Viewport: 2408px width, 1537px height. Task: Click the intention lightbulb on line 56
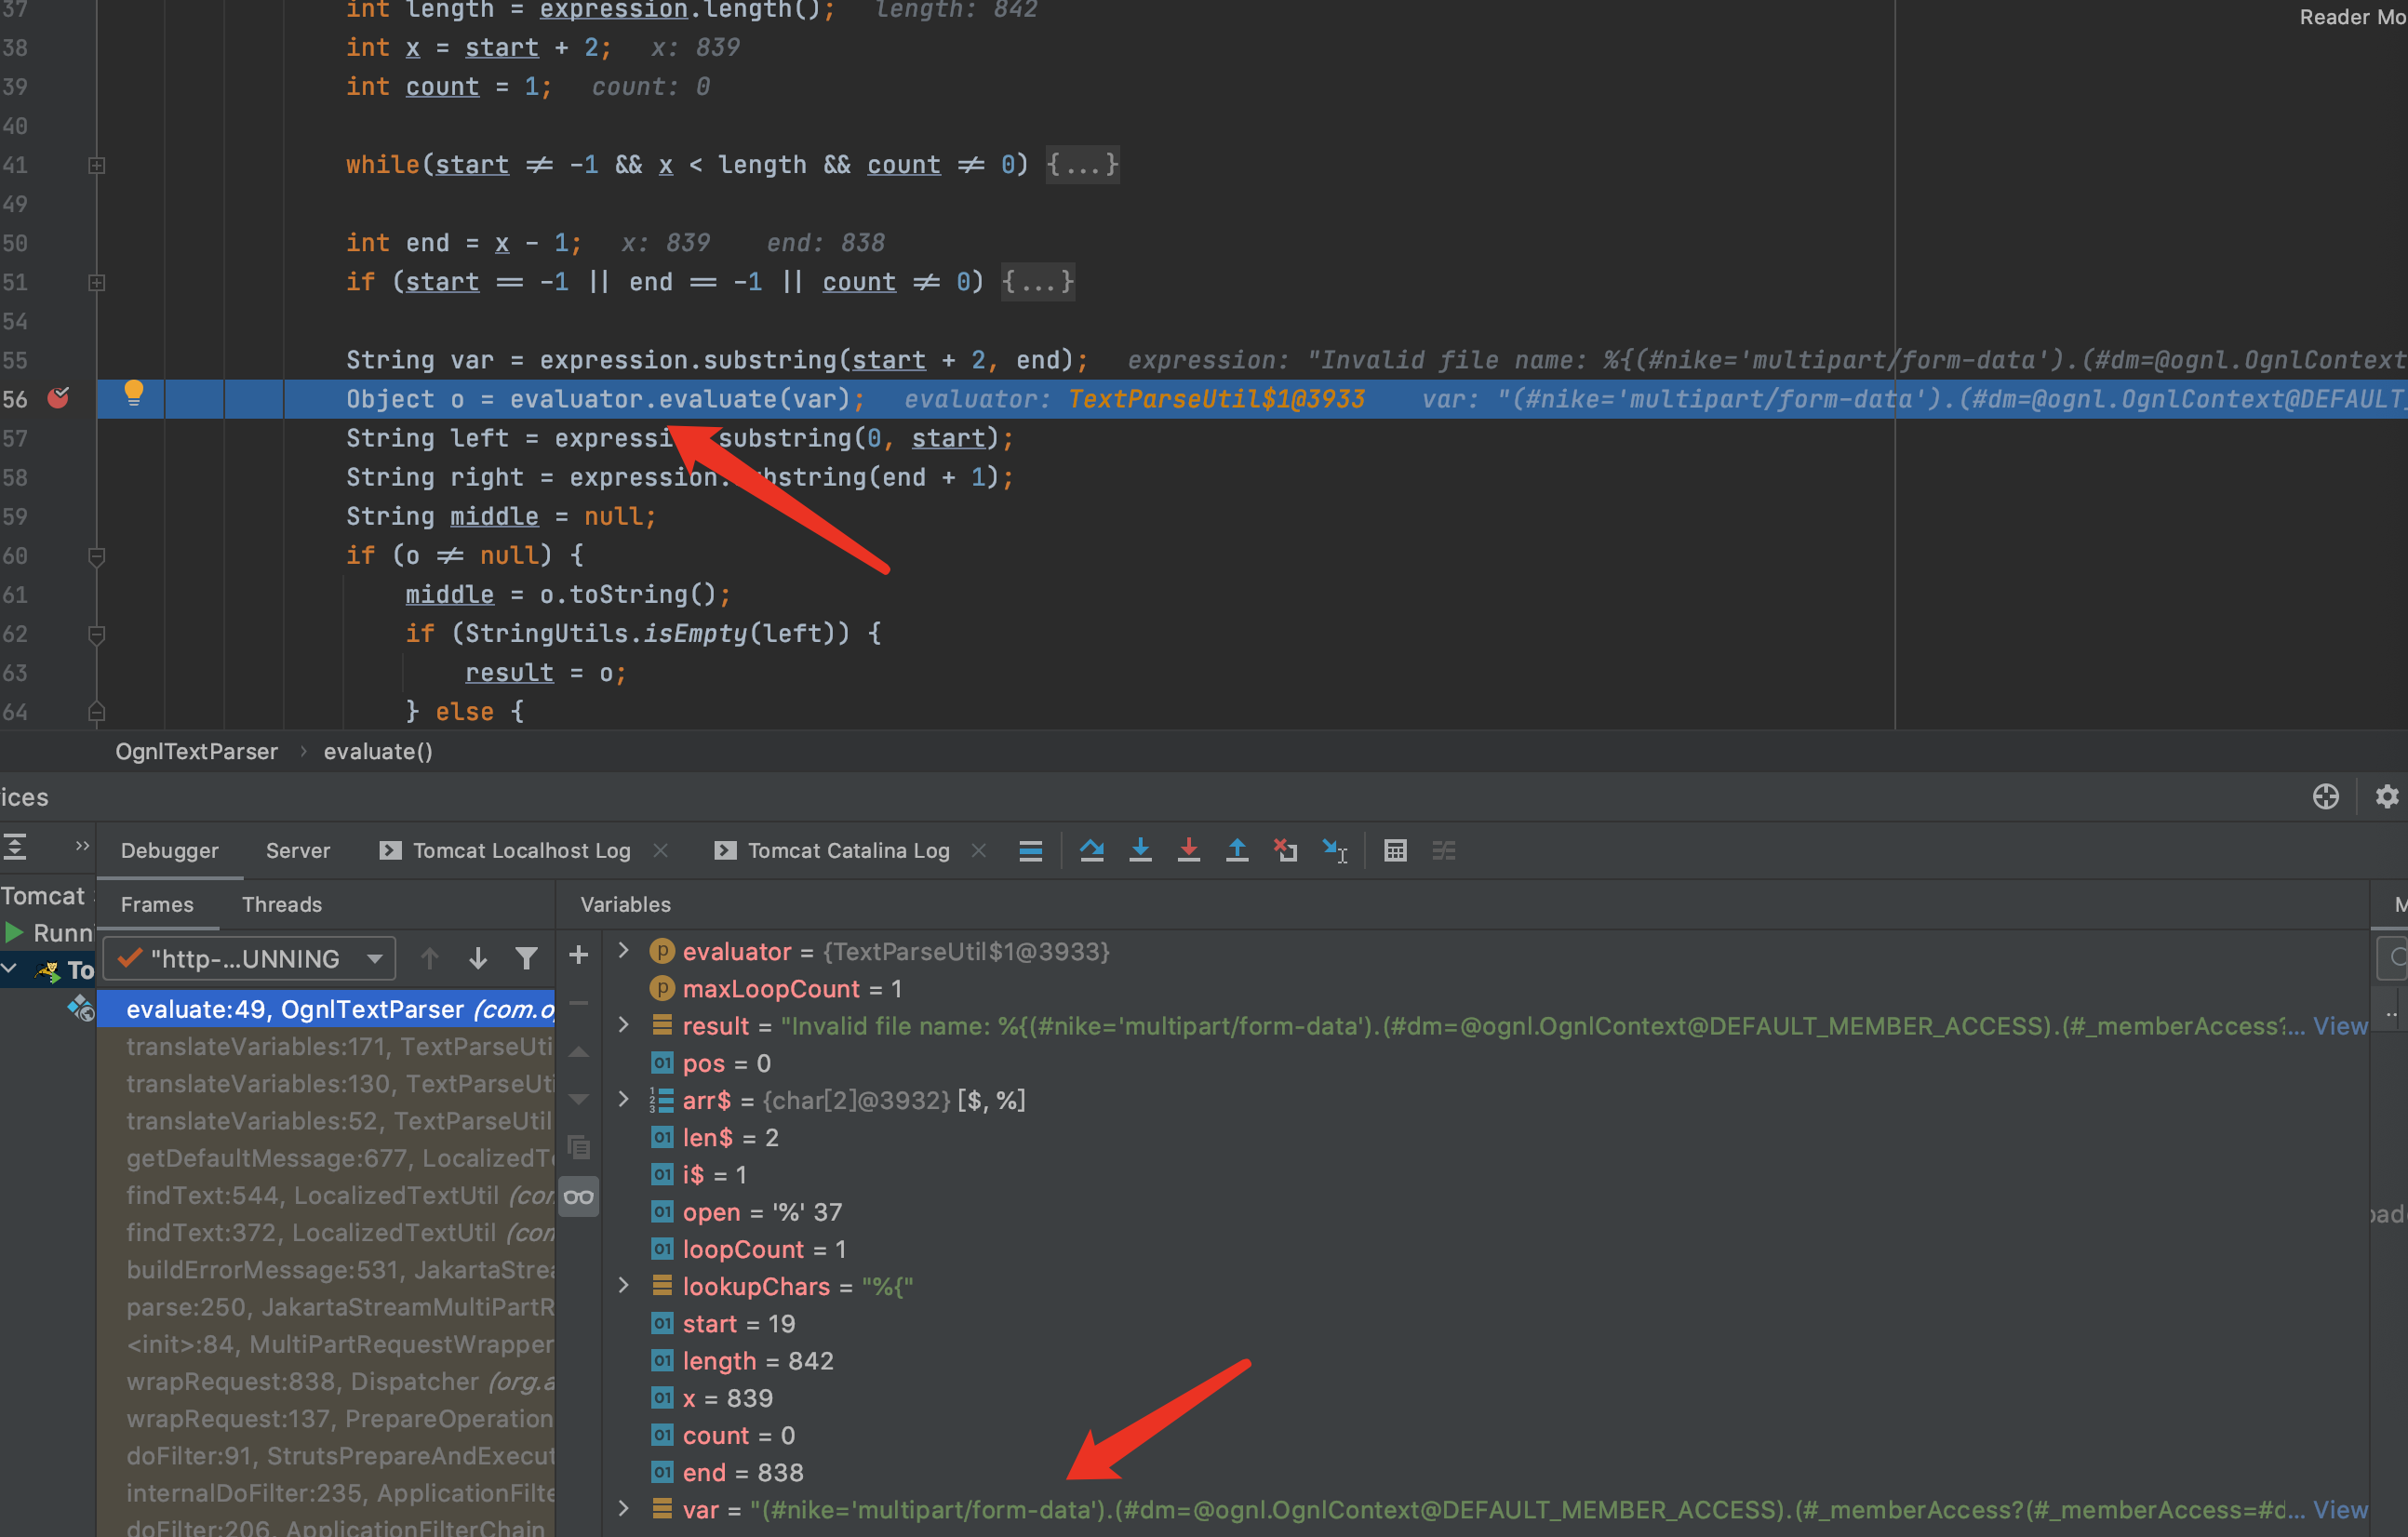pos(133,393)
